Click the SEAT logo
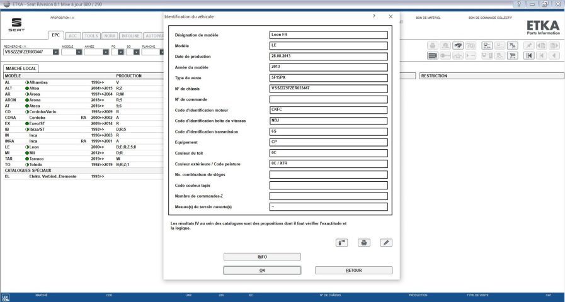Screen dimensions: 565x302 coord(16,25)
